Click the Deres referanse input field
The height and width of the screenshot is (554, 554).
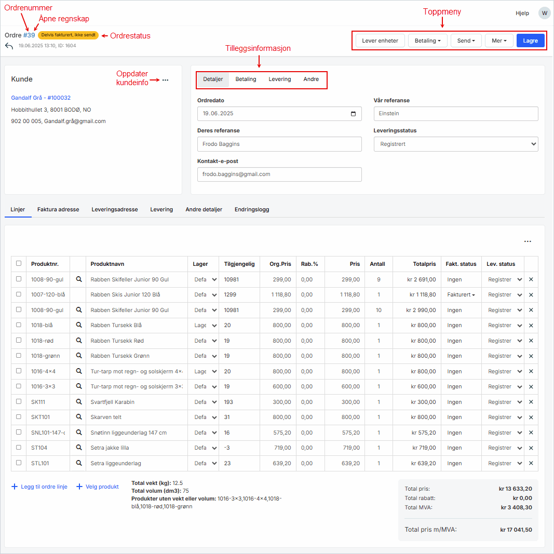coord(279,144)
